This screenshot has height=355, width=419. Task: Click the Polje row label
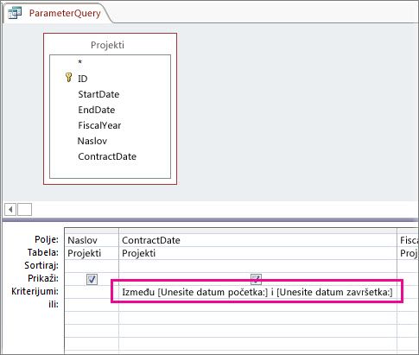tap(47, 239)
